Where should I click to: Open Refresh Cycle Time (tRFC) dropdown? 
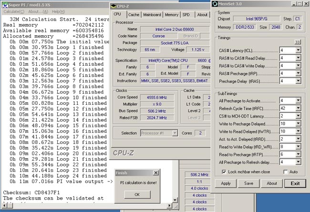298,108
